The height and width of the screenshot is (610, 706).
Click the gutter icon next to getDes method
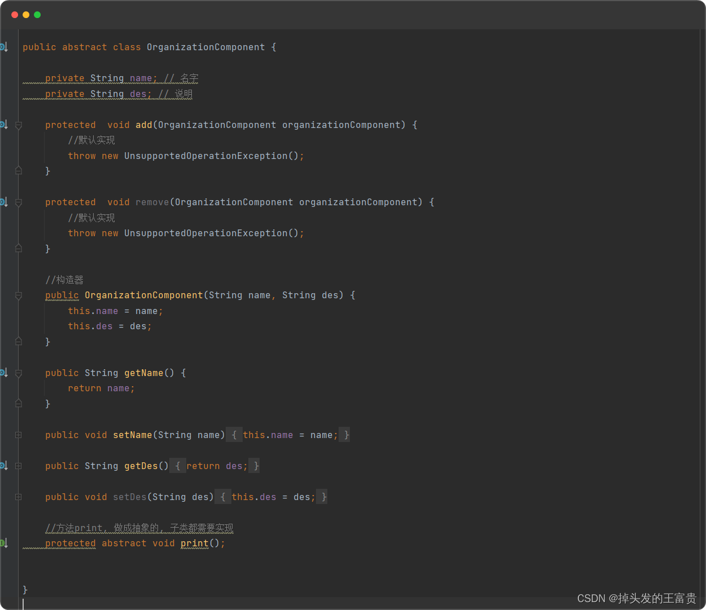[x=4, y=466]
